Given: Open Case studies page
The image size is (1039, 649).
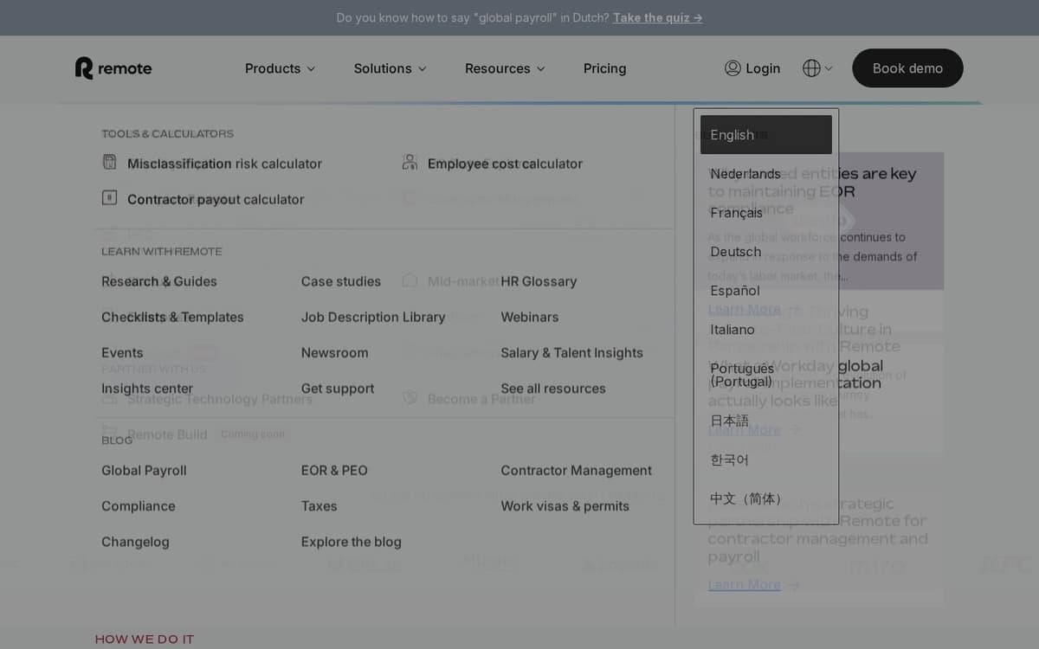Looking at the screenshot, I should tap(341, 281).
